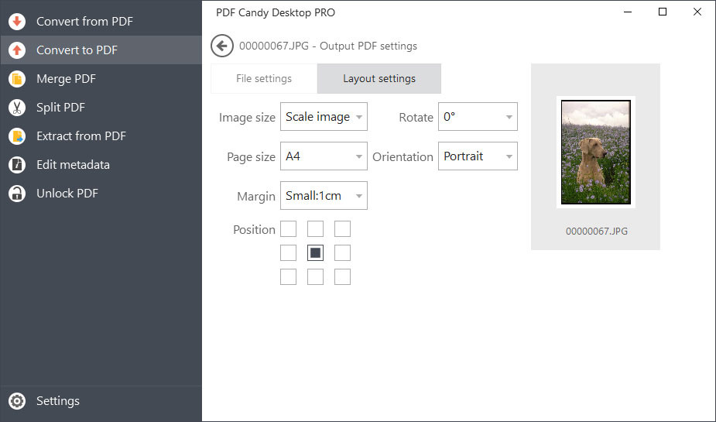Image resolution: width=716 pixels, height=422 pixels.
Task: Set position to top-left box
Action: [x=288, y=229]
